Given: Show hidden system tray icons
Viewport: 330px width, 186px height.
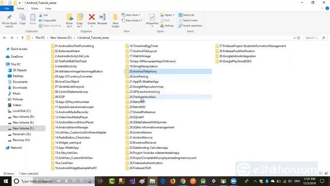Looking at the screenshot, I should pyautogui.click(x=255, y=181).
